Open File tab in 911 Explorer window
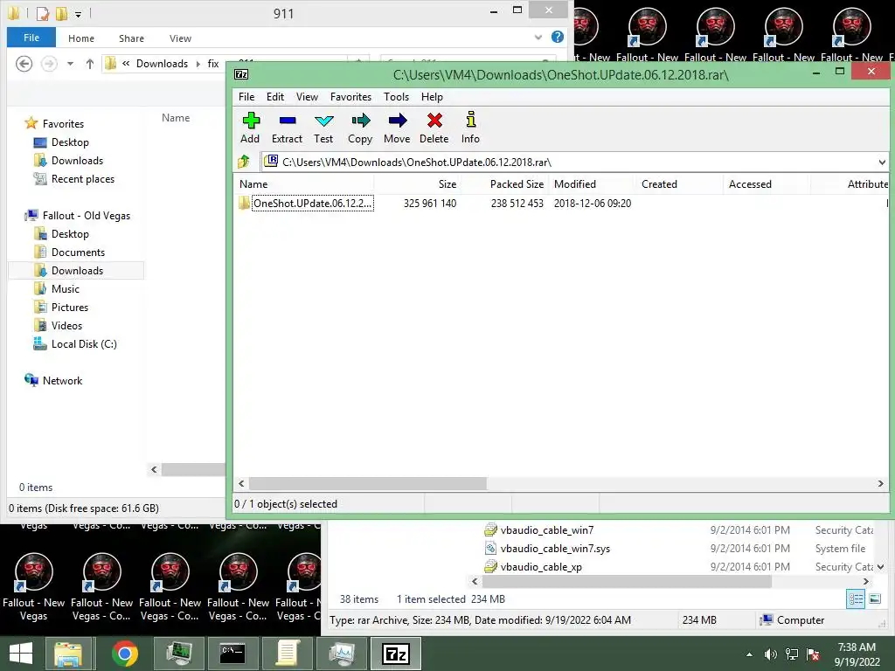 (31, 38)
